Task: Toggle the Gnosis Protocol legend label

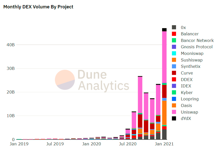Action: coord(197,47)
